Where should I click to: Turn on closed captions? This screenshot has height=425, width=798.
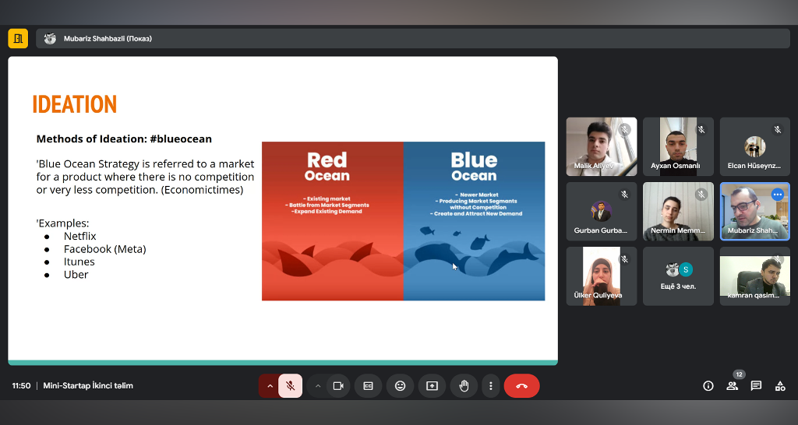pyautogui.click(x=368, y=386)
